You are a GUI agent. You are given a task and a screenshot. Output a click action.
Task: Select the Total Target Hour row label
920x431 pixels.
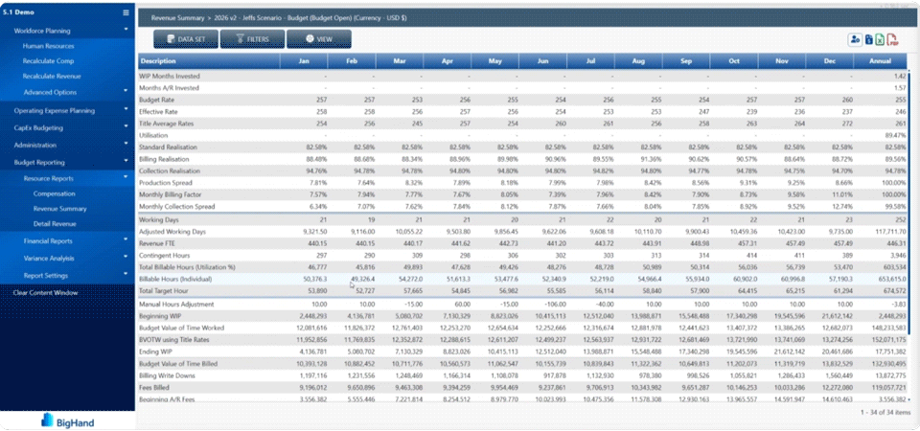pyautogui.click(x=163, y=291)
